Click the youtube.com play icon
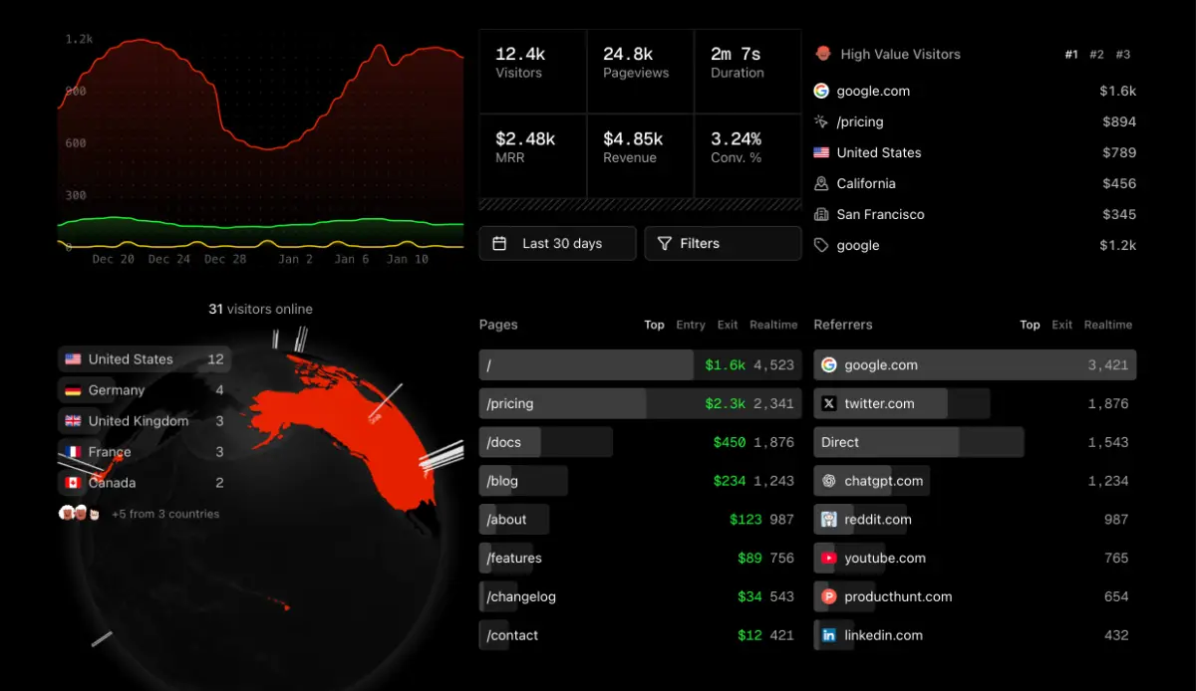 (x=828, y=559)
